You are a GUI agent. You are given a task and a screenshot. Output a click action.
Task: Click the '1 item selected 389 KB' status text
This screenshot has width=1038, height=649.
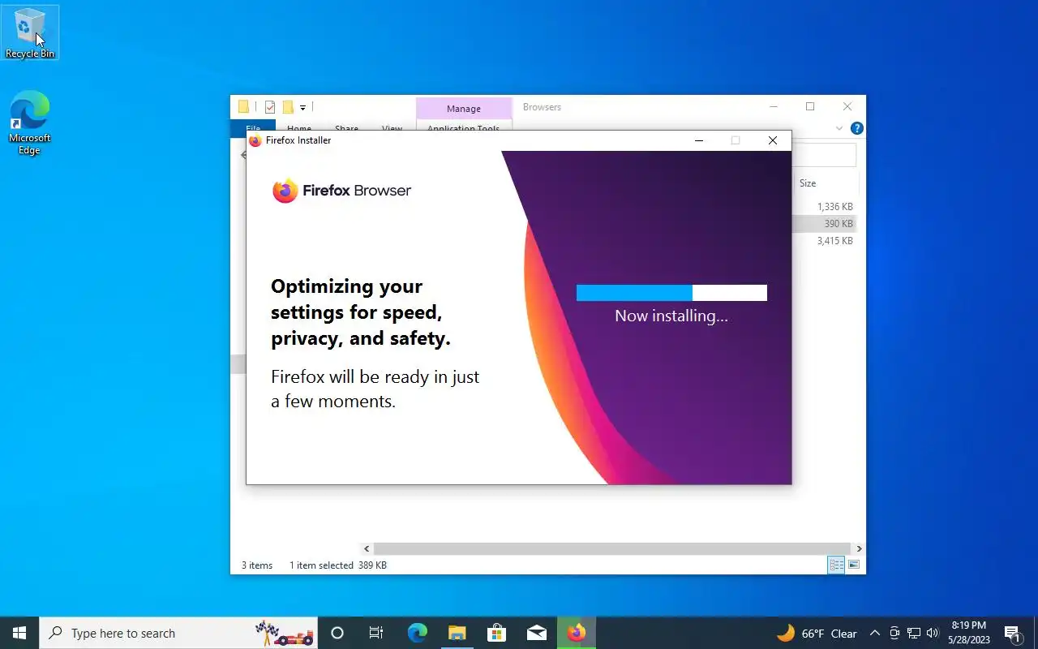coord(338,565)
